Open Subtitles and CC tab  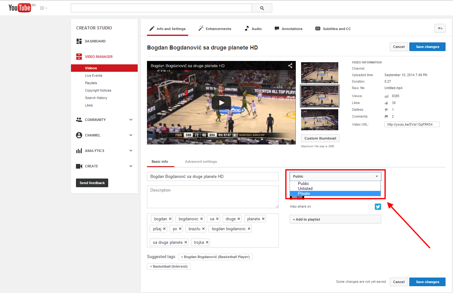coord(333,29)
